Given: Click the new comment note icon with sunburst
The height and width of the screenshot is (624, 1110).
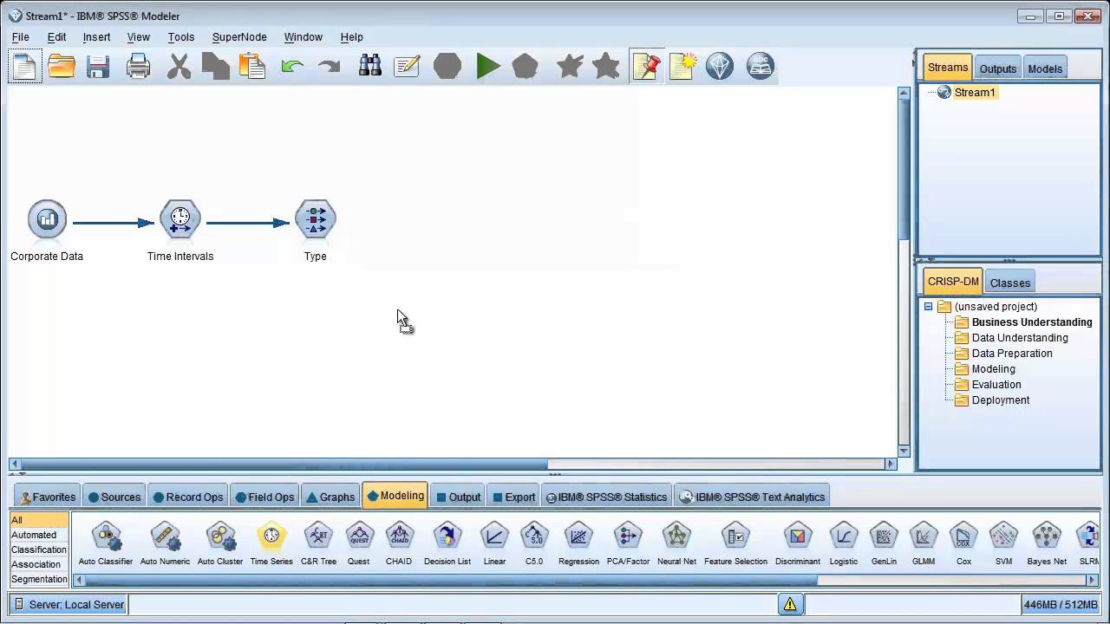Looking at the screenshot, I should pyautogui.click(x=683, y=67).
